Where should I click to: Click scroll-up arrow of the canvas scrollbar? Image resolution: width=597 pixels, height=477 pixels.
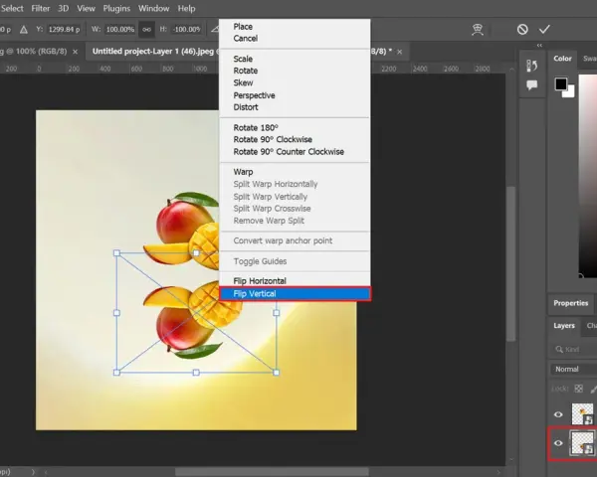tap(511, 70)
